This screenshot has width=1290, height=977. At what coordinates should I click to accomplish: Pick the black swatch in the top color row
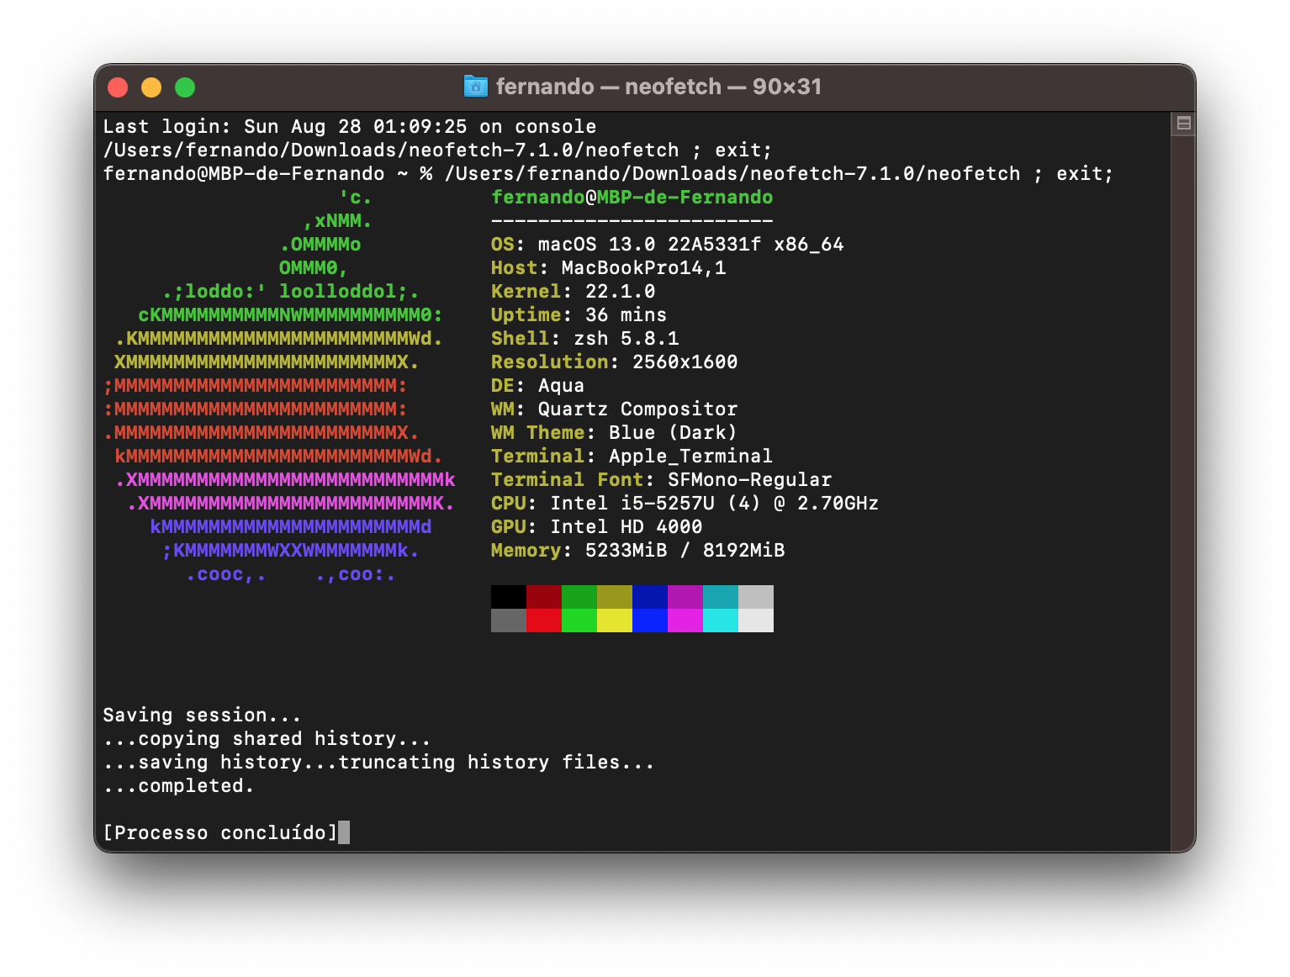click(509, 597)
